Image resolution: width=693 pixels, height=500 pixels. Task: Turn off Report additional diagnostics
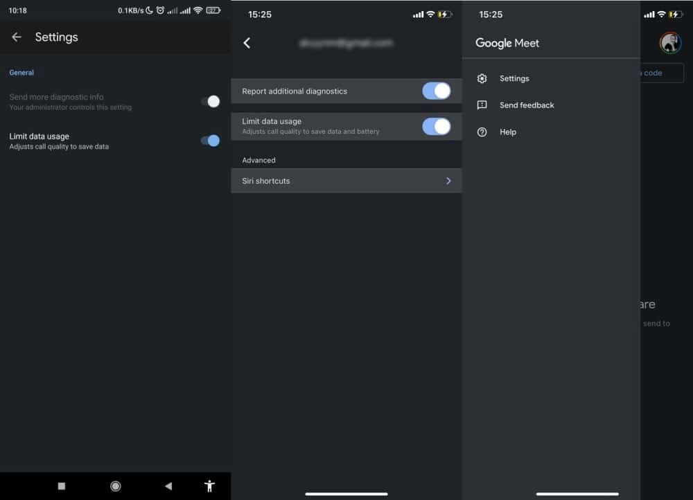[437, 91]
